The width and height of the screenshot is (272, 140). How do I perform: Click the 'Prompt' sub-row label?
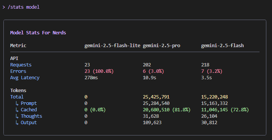29,103
